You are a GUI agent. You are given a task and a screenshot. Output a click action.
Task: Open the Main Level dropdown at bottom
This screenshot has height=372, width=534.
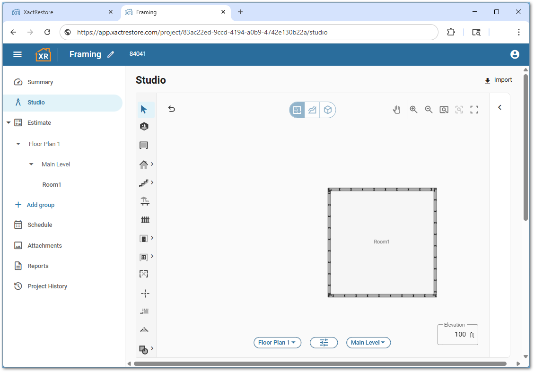point(368,343)
